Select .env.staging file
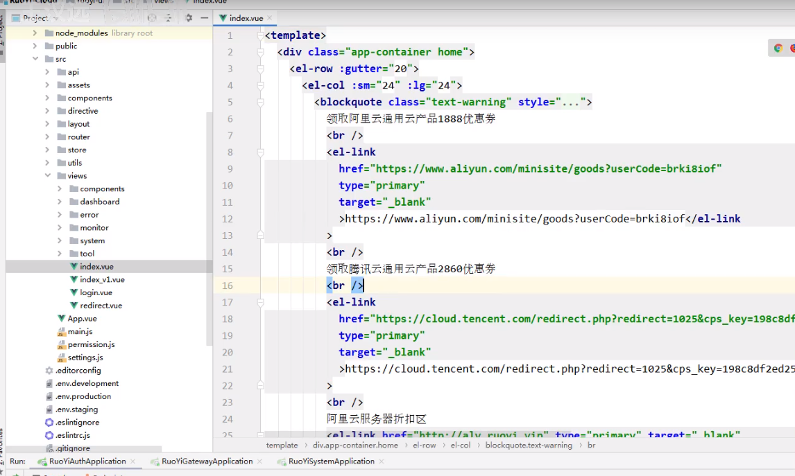This screenshot has height=476, width=795. (76, 409)
